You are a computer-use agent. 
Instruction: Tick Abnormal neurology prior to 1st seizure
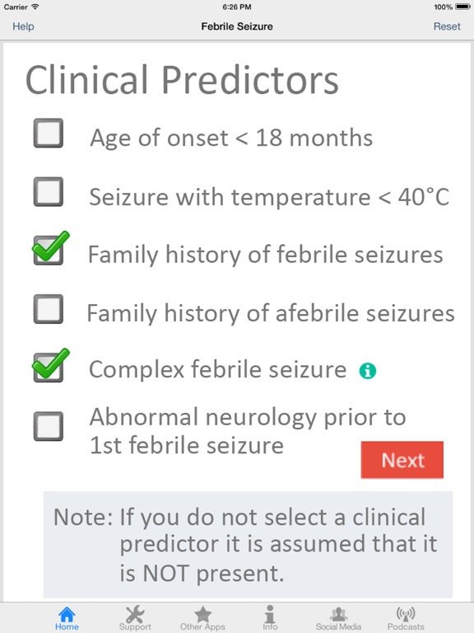(49, 426)
